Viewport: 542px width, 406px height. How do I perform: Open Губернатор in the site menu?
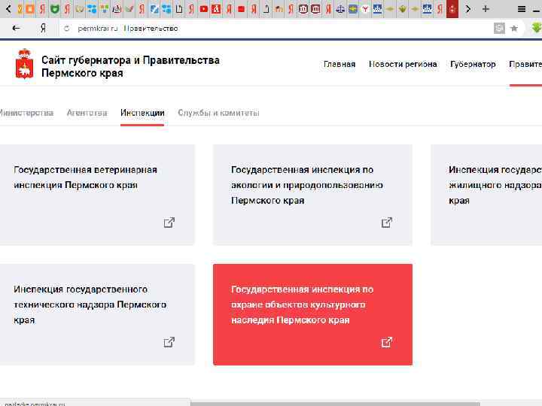point(473,64)
